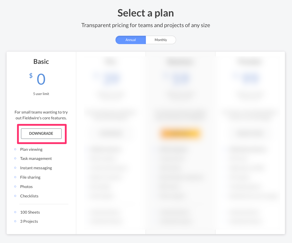Click the bullet icon next to Instant messaging
292x243 pixels.
(x=15, y=168)
